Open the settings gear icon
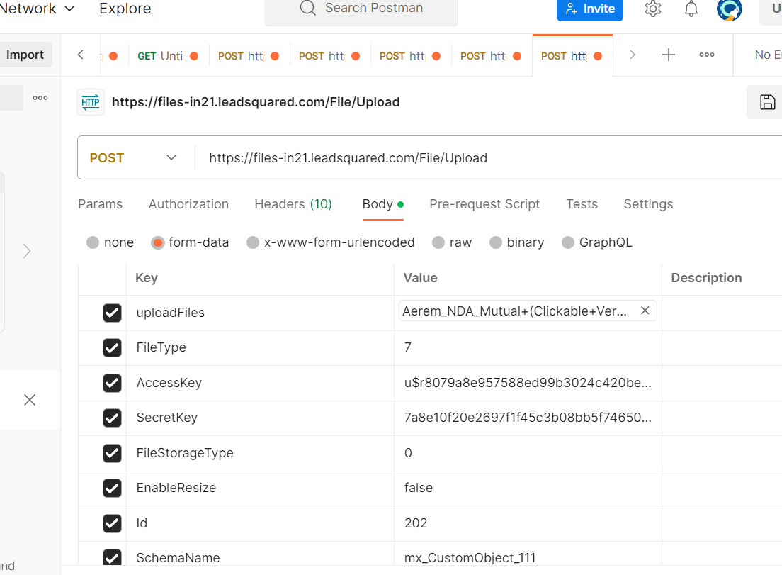 (x=652, y=9)
